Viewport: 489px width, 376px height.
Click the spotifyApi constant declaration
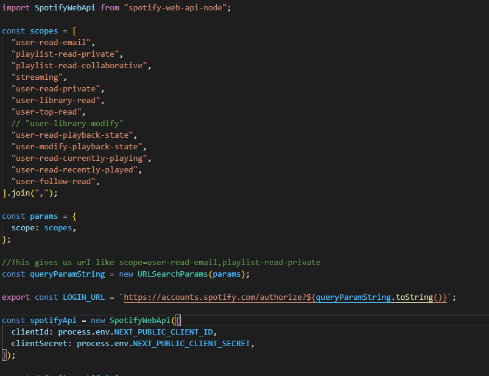pos(52,320)
